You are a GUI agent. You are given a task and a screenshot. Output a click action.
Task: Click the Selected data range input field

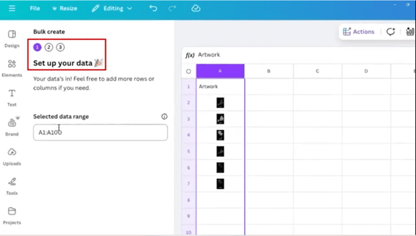tap(100, 133)
